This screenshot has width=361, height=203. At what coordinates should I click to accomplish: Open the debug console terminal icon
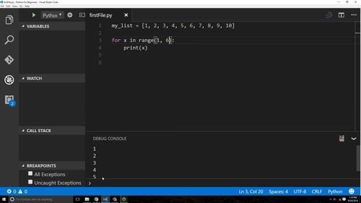[x=82, y=15]
